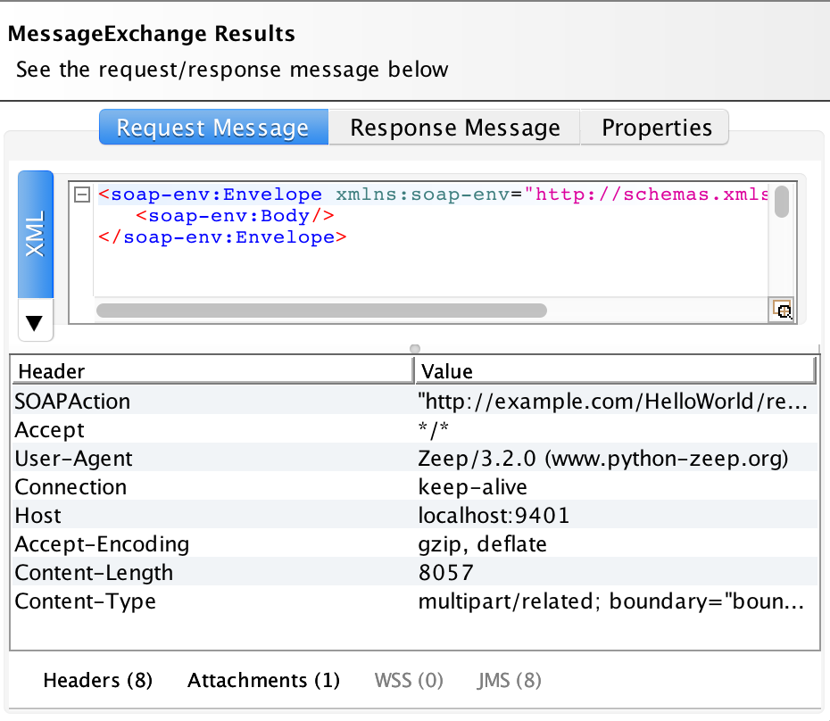Image resolution: width=830 pixels, height=721 pixels.
Task: Click the format dropdown arrow below XML label
Action: pyautogui.click(x=35, y=321)
